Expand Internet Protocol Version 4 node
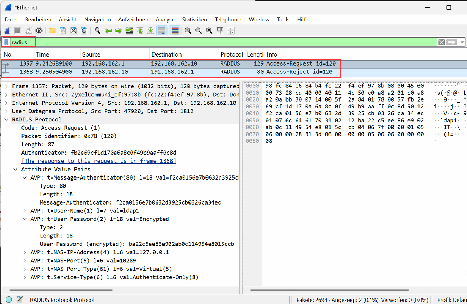The image size is (467, 304). point(7,103)
